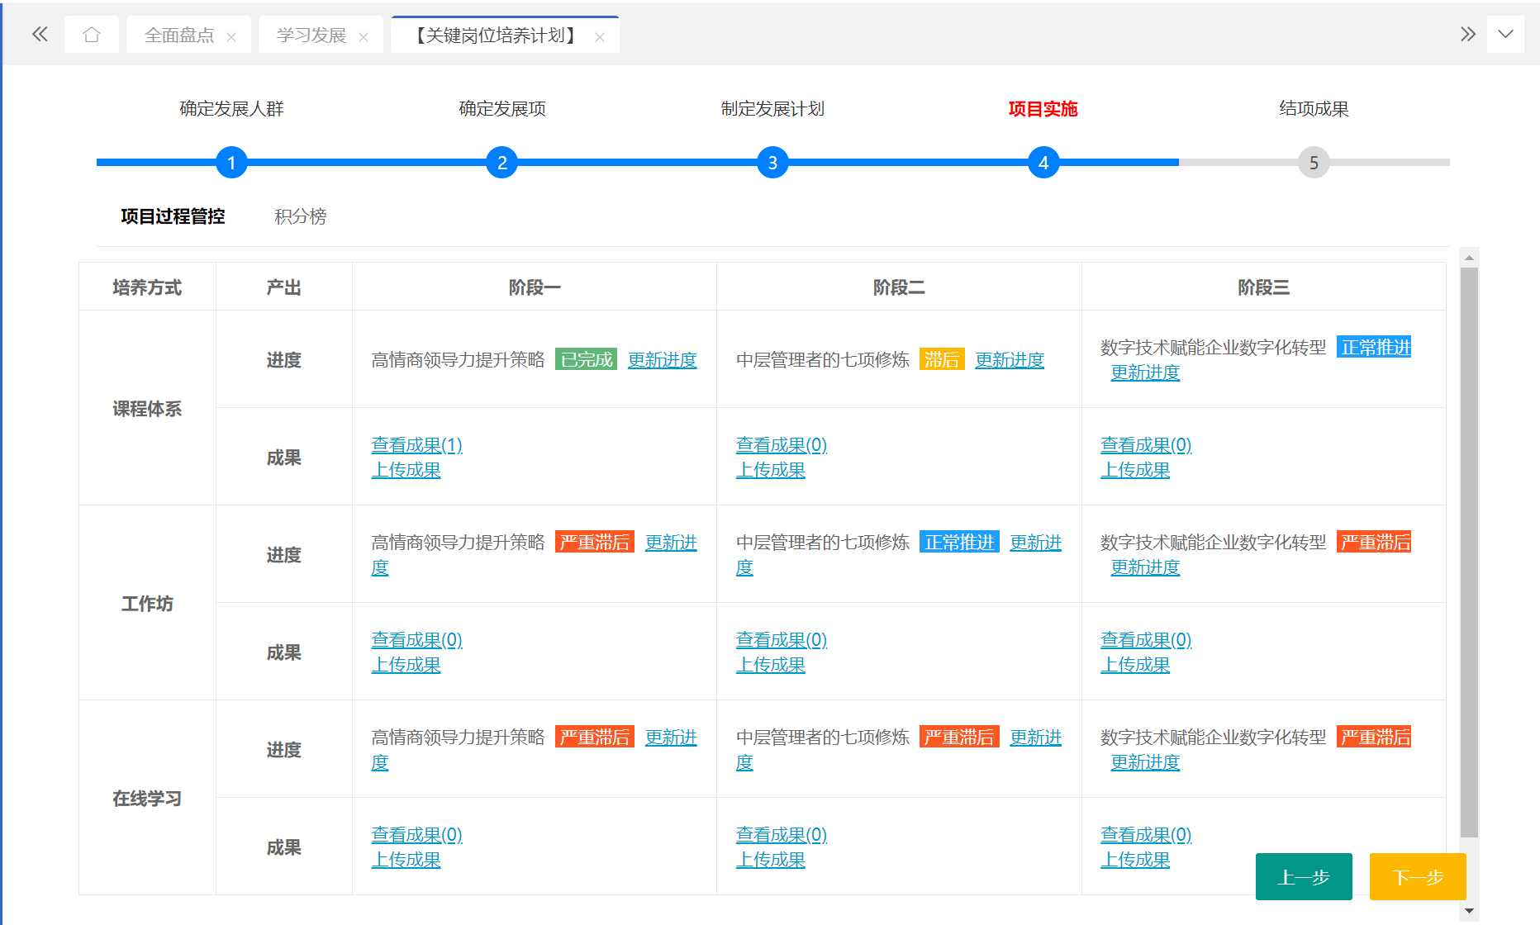Update progress for 课程体系 阶段二
The height and width of the screenshot is (925, 1540).
pyautogui.click(x=1010, y=360)
